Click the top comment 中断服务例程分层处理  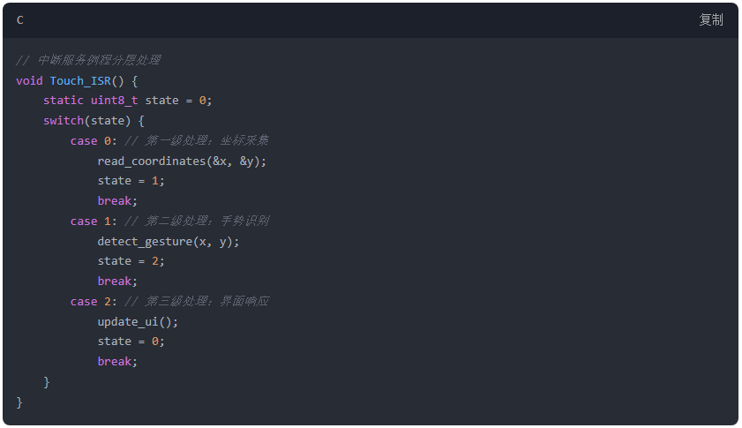click(88, 61)
